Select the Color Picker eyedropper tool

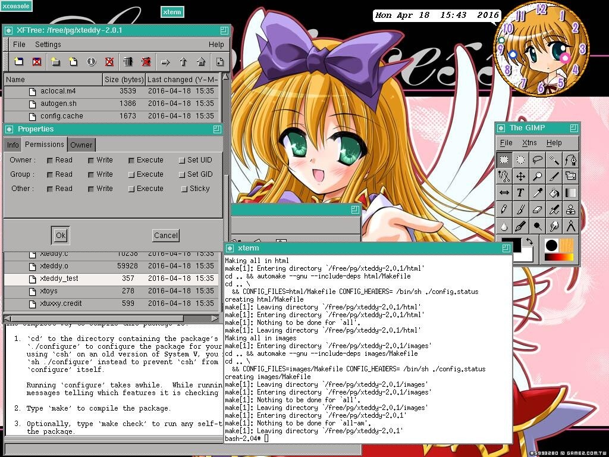537,193
